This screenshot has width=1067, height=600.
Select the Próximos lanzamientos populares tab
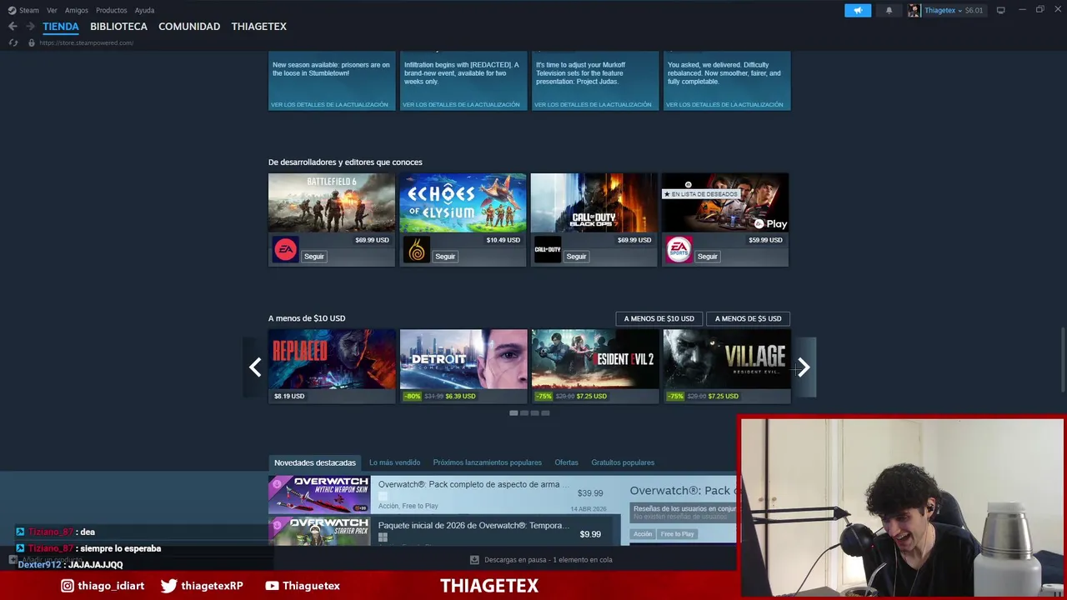point(487,462)
